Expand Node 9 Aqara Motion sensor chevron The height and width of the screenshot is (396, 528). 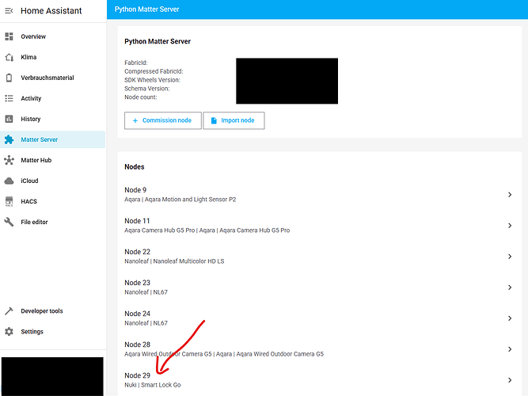coord(509,195)
